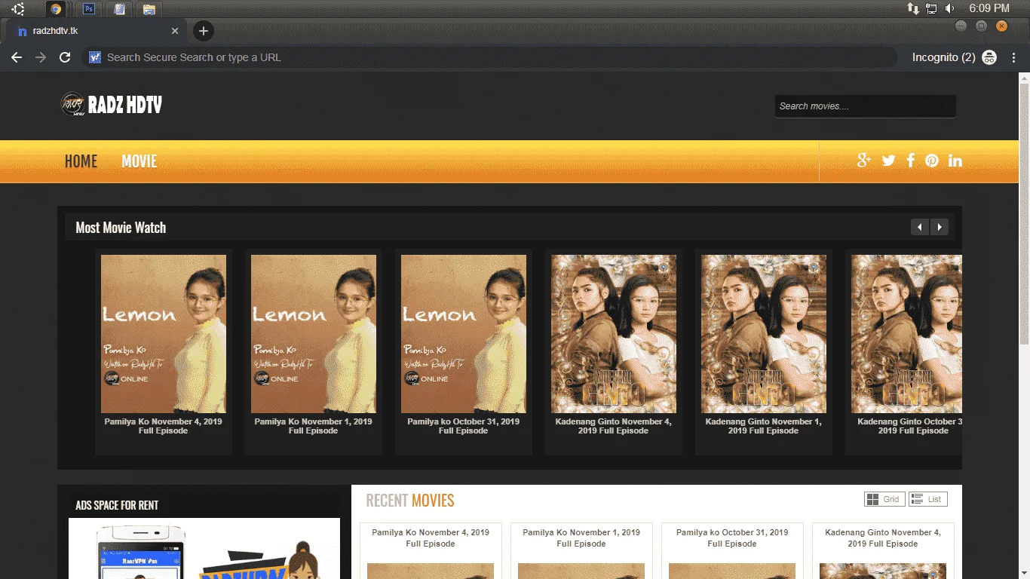Check network transfer arrows in the system tray
The height and width of the screenshot is (579, 1030).
tap(913, 9)
